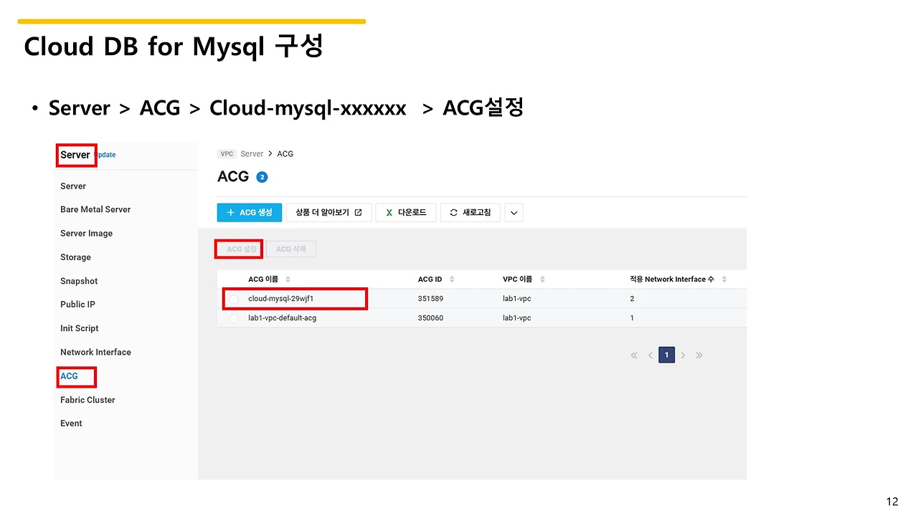918x516 pixels.
Task: Click the Server sidebar title
Action: (75, 155)
